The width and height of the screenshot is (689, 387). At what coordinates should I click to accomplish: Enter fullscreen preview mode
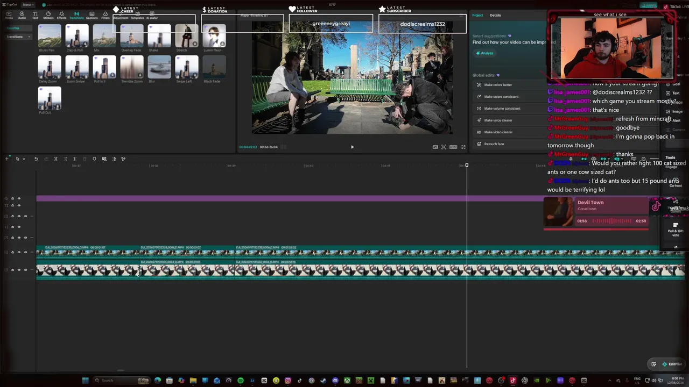(463, 147)
